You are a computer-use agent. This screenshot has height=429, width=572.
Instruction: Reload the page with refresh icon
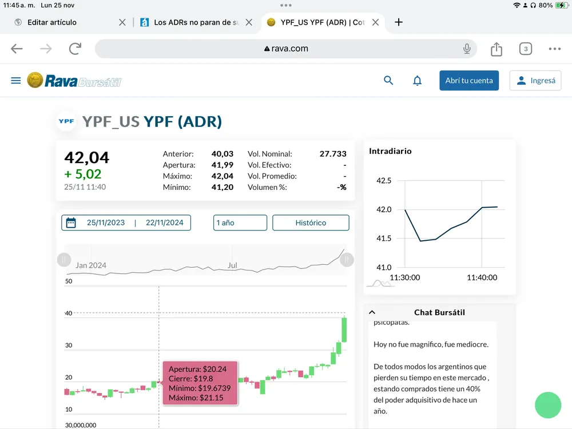tap(75, 49)
